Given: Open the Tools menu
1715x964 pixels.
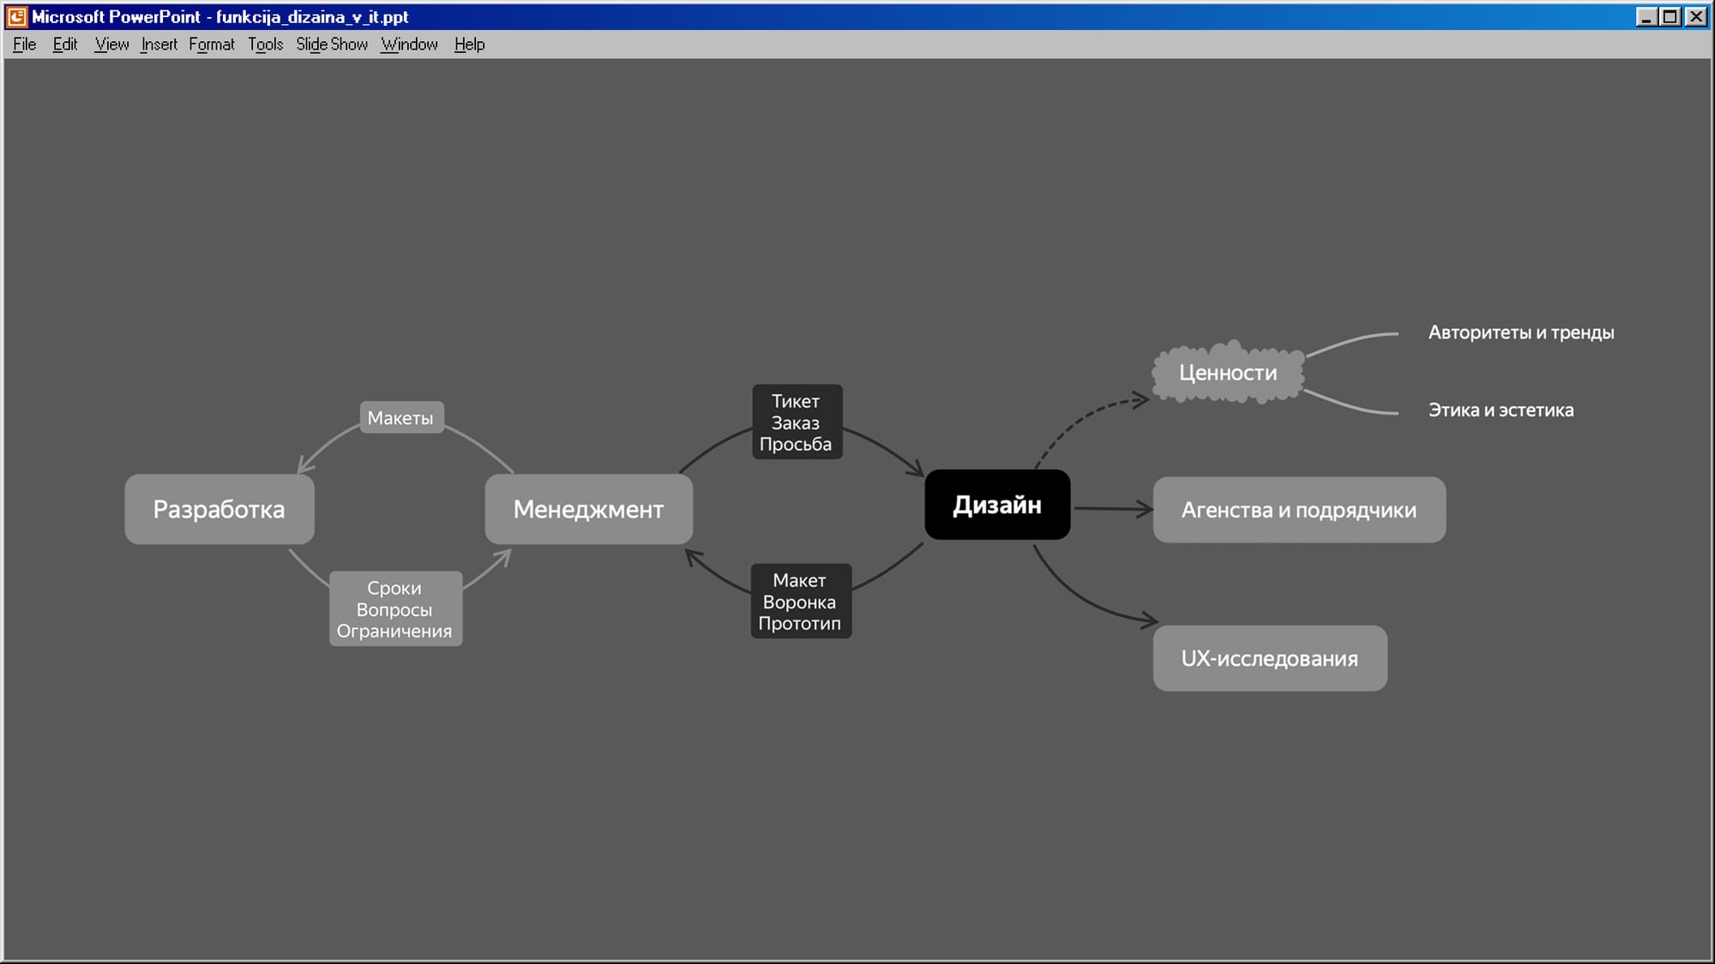Looking at the screenshot, I should coord(265,45).
